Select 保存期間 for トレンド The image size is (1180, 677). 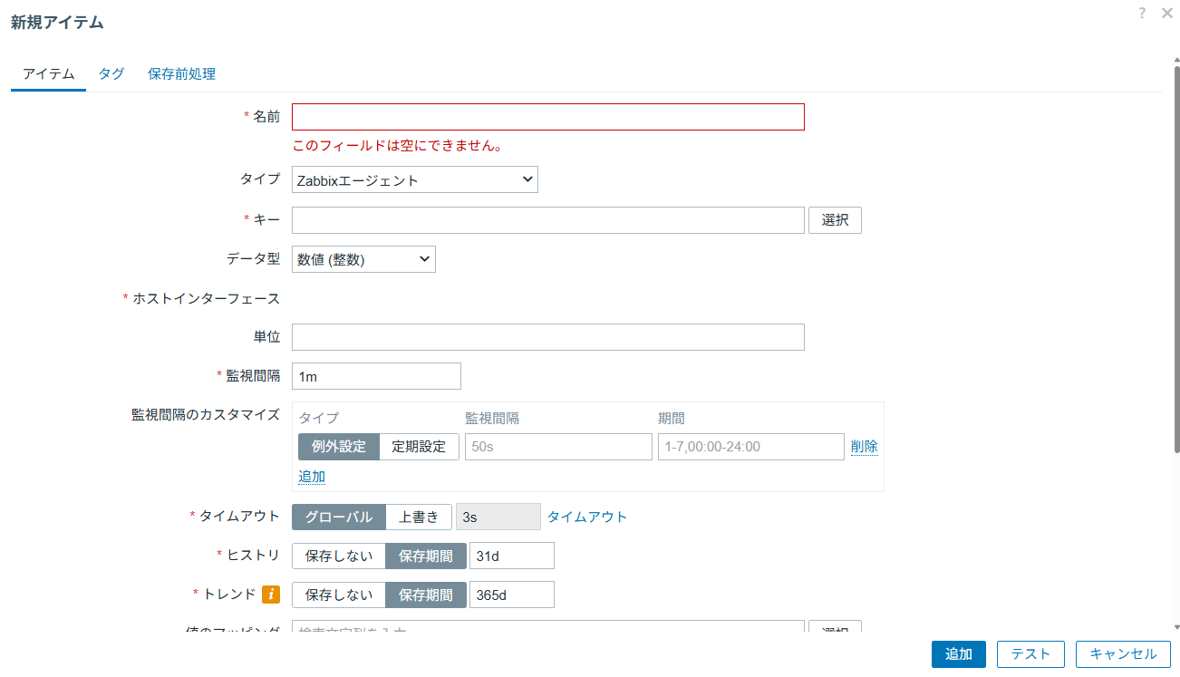pyautogui.click(x=426, y=595)
